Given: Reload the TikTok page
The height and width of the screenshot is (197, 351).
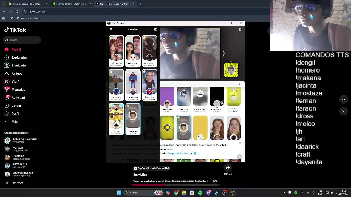Looking at the screenshot, I should (x=17, y=11).
